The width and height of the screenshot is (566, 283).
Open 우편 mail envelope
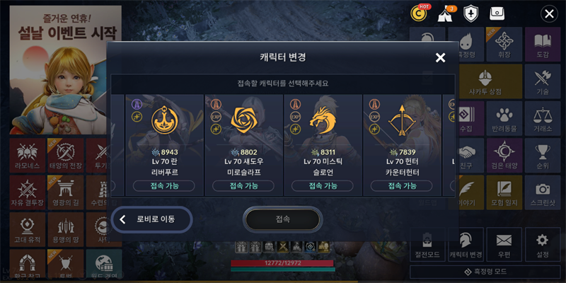pos(504,245)
